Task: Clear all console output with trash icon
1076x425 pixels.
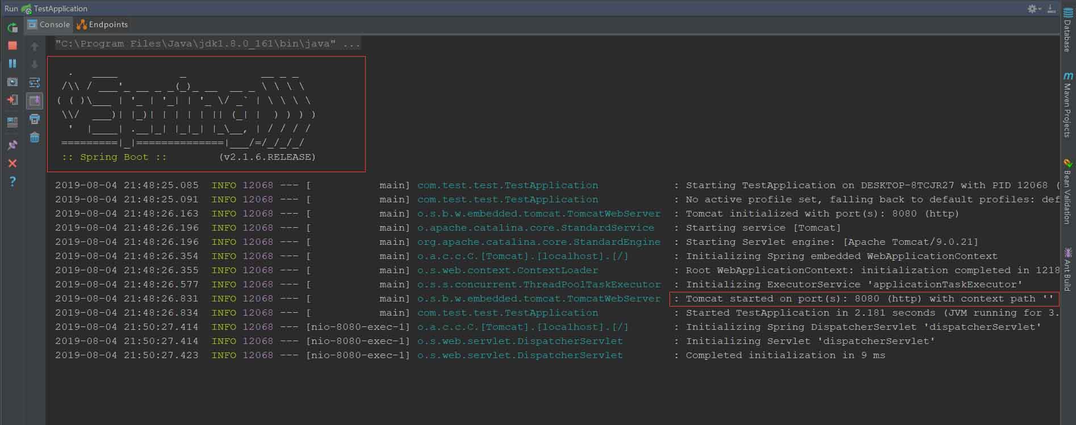Action: pyautogui.click(x=35, y=137)
